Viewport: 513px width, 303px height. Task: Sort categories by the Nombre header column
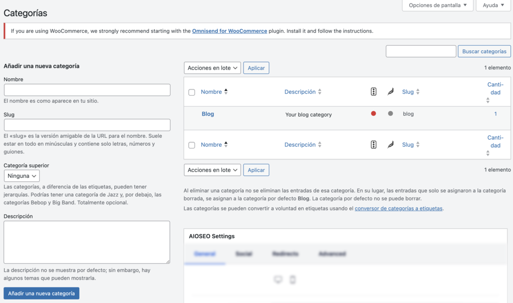[211, 92]
